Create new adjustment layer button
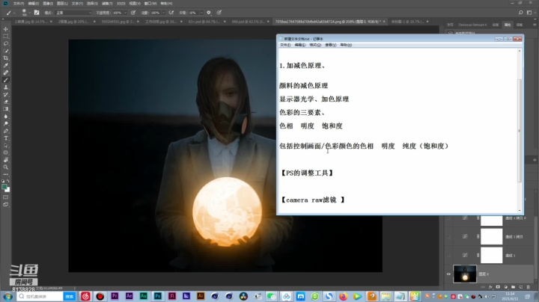 (x=505, y=287)
